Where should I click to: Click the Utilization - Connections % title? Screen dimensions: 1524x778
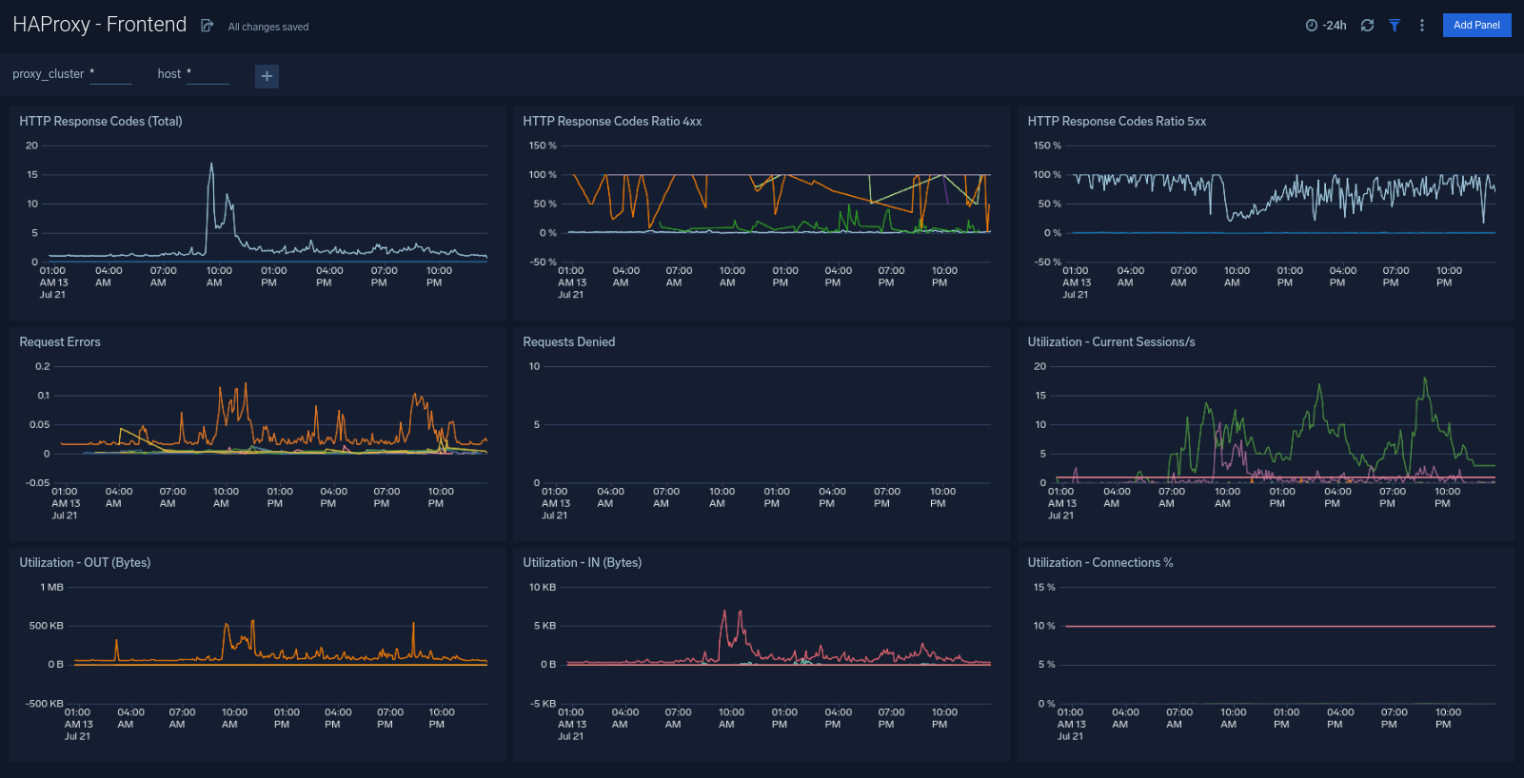point(1100,563)
